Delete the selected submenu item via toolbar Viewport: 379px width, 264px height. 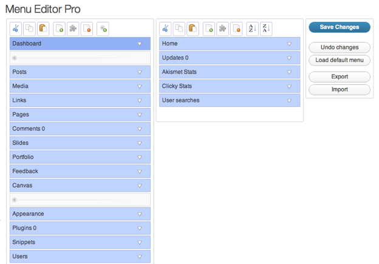[x=237, y=29]
